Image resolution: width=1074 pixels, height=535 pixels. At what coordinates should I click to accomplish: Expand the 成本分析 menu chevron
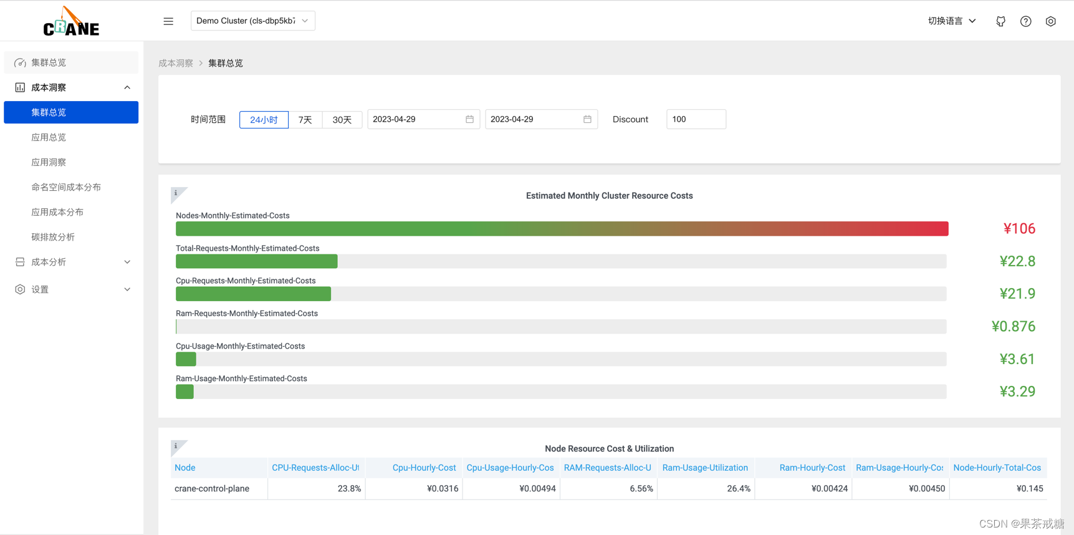point(127,262)
